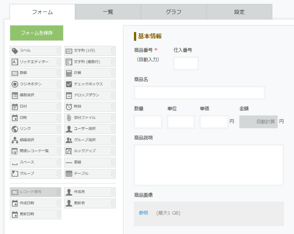Image resolution: width=294 pixels, height=234 pixels.
Task: Open the 一覧 tab
Action: 108,12
